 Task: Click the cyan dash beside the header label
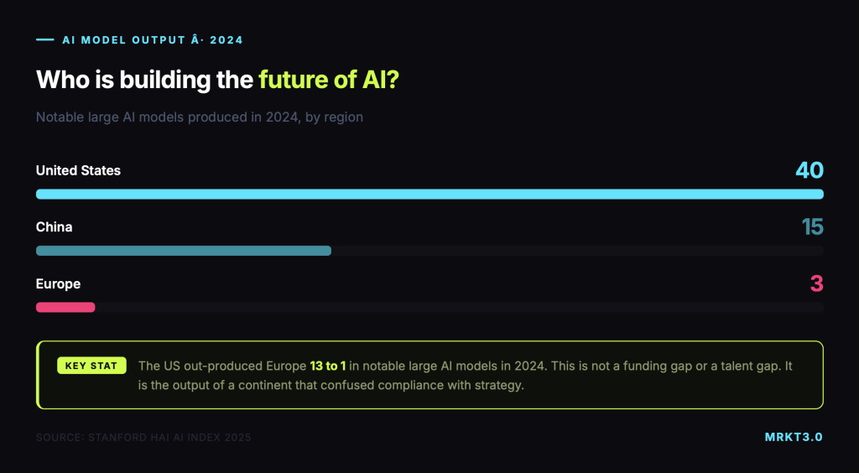44,39
